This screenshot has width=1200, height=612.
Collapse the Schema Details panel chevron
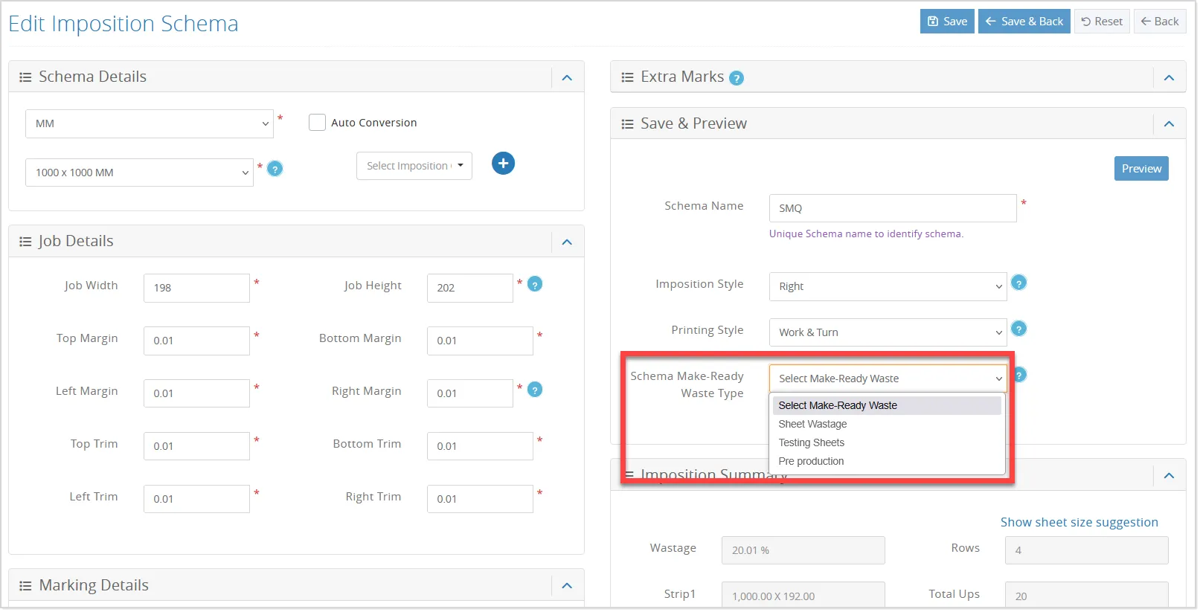click(567, 77)
